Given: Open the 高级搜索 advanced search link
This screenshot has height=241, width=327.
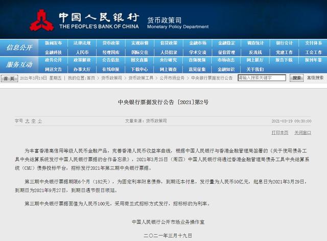Looking at the screenshot, I should pos(315,78).
